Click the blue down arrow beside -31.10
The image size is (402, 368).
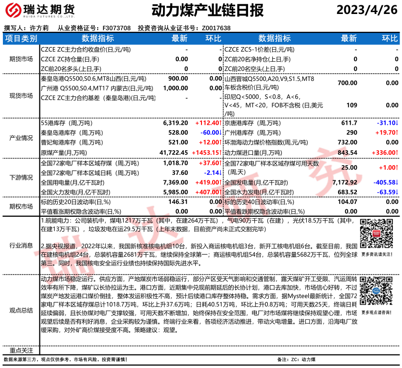coord(397,123)
